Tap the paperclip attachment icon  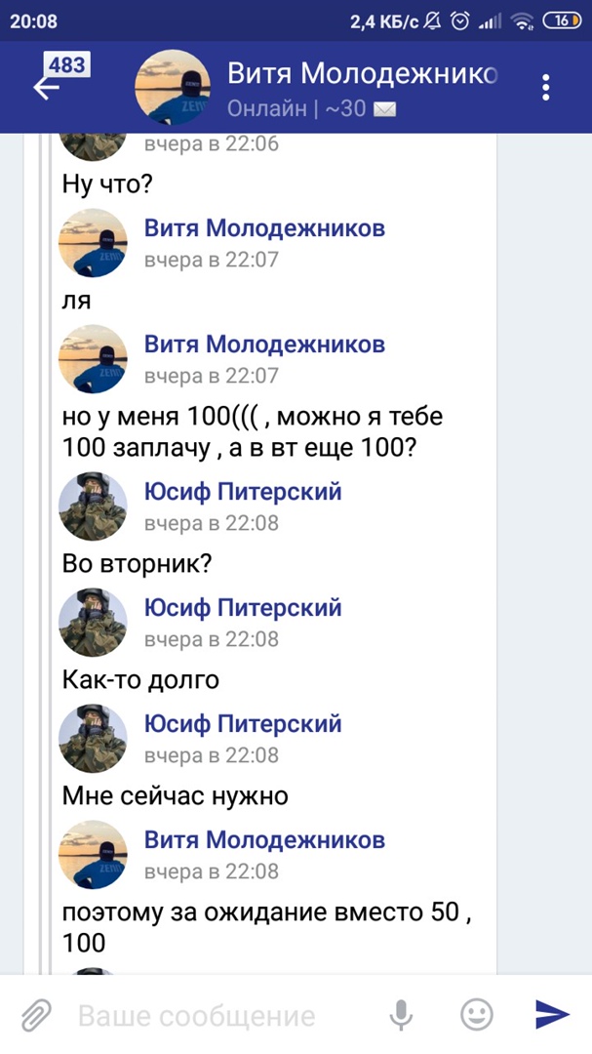pos(36,1016)
